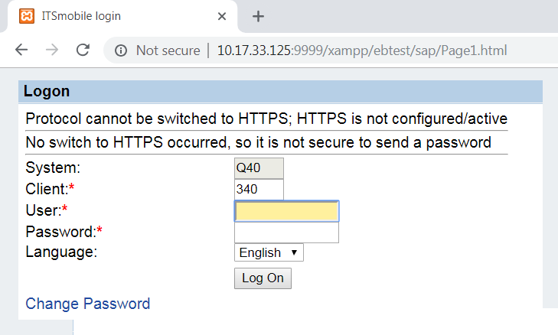Click the new tab plus button

pyautogui.click(x=258, y=16)
